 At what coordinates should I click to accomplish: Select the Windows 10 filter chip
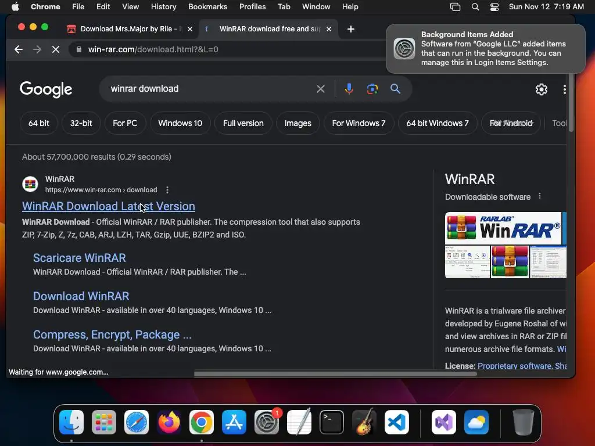point(180,123)
